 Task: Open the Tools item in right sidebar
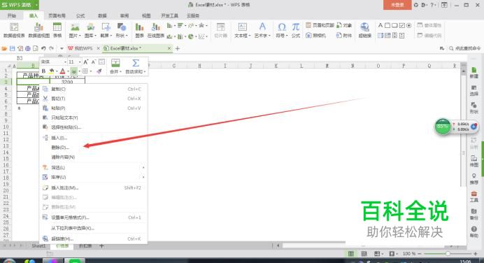tap(474, 197)
